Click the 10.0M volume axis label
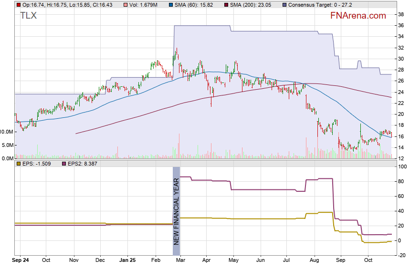410x270 pixels. pyautogui.click(x=7, y=131)
